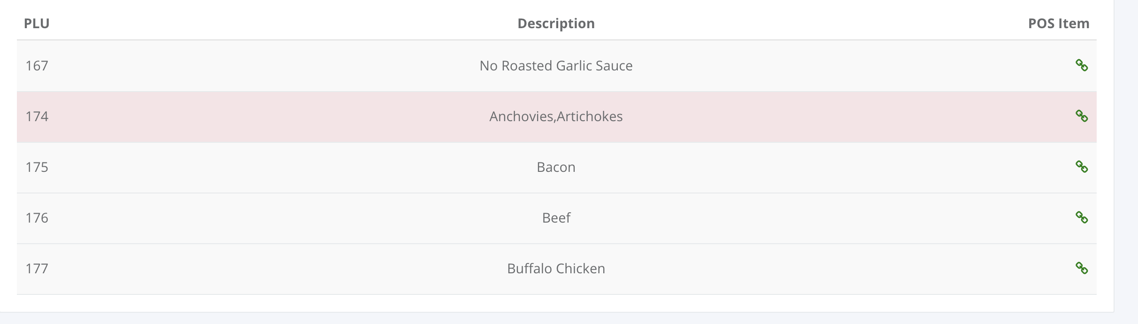The width and height of the screenshot is (1138, 324).
Task: Click the Bacon description
Action: pos(556,167)
